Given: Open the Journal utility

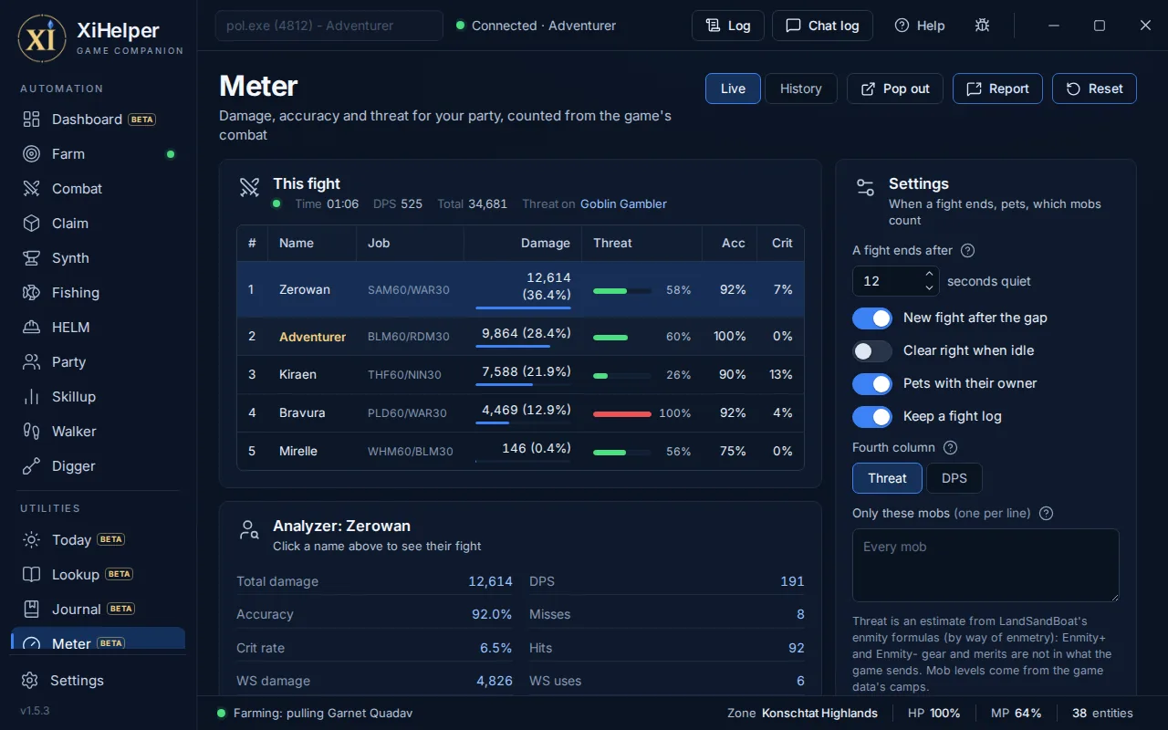Looking at the screenshot, I should pos(98,610).
